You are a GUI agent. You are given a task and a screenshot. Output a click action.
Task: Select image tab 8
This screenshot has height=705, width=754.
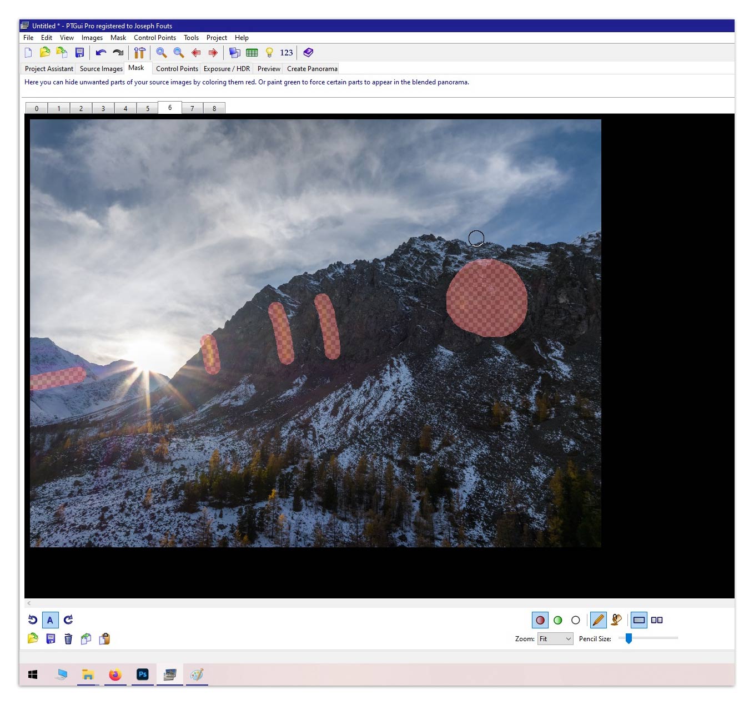[214, 108]
